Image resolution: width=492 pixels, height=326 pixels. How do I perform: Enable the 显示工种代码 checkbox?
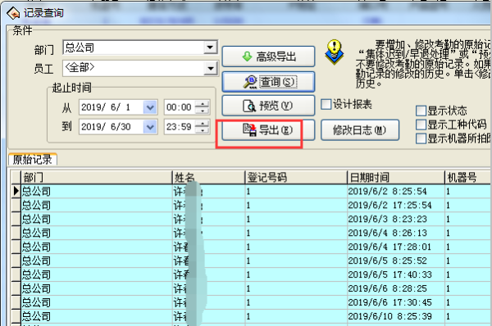[421, 125]
